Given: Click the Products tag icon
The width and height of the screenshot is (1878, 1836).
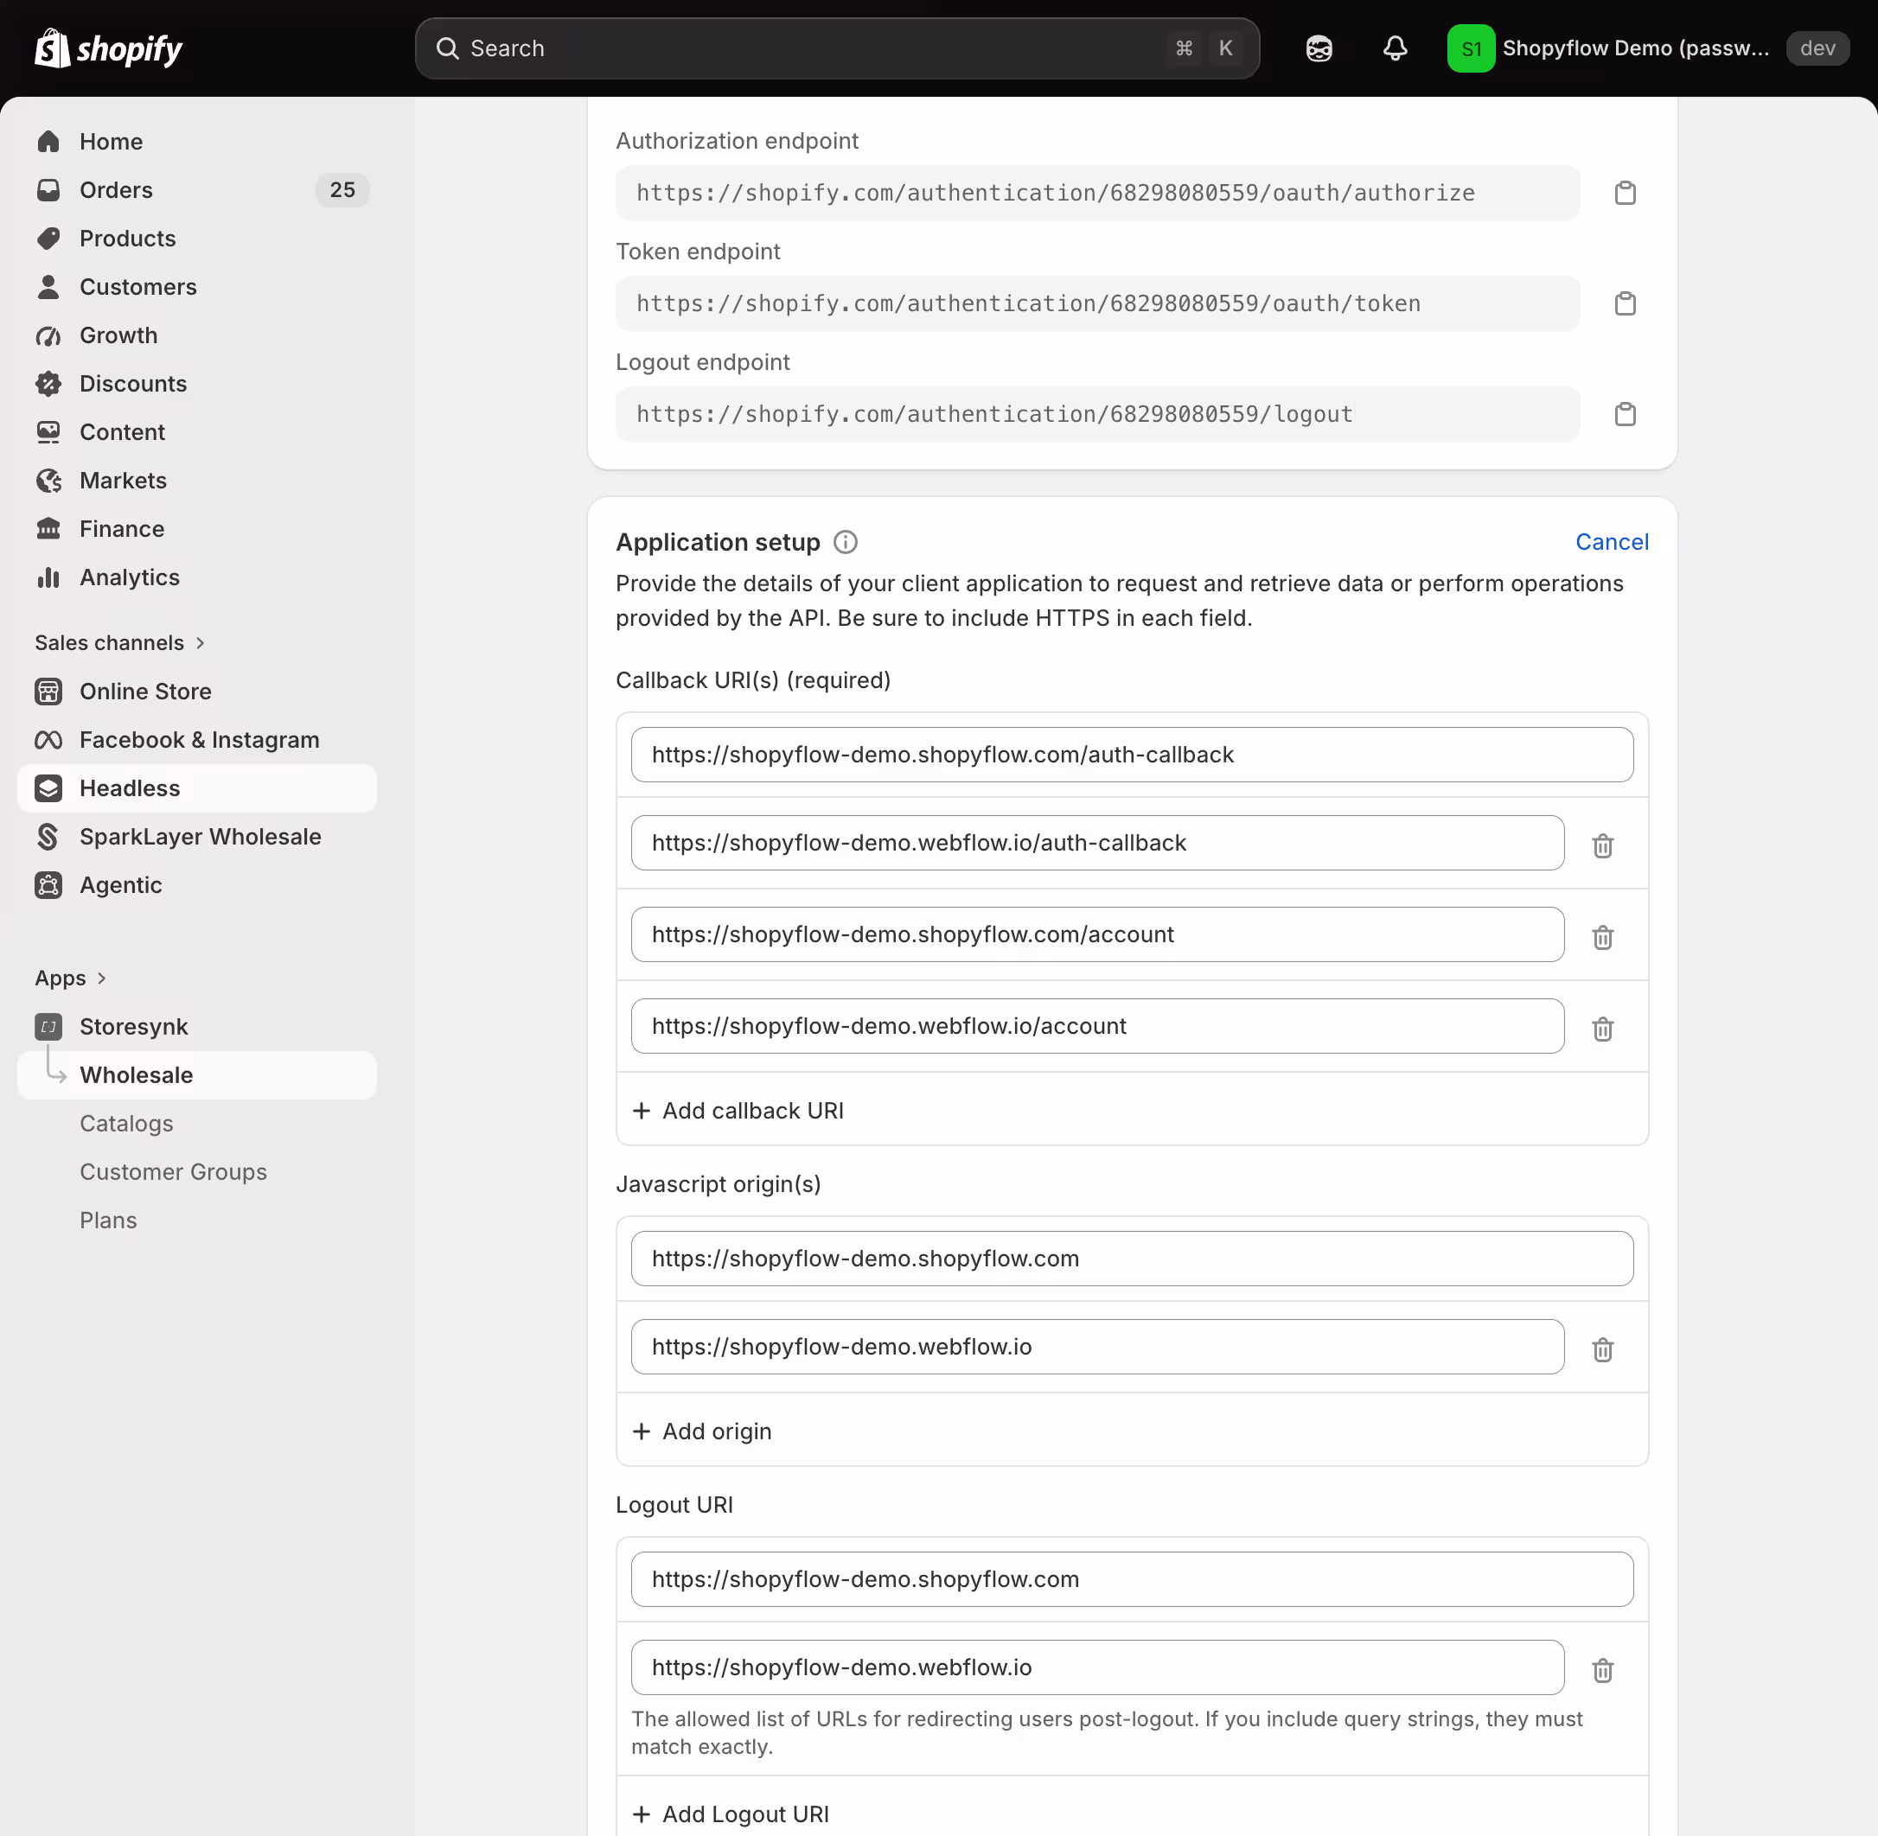Looking at the screenshot, I should point(48,239).
